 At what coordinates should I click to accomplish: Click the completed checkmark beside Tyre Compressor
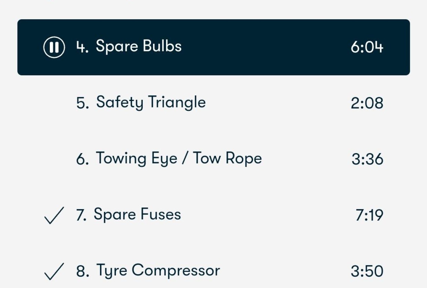[54, 272]
